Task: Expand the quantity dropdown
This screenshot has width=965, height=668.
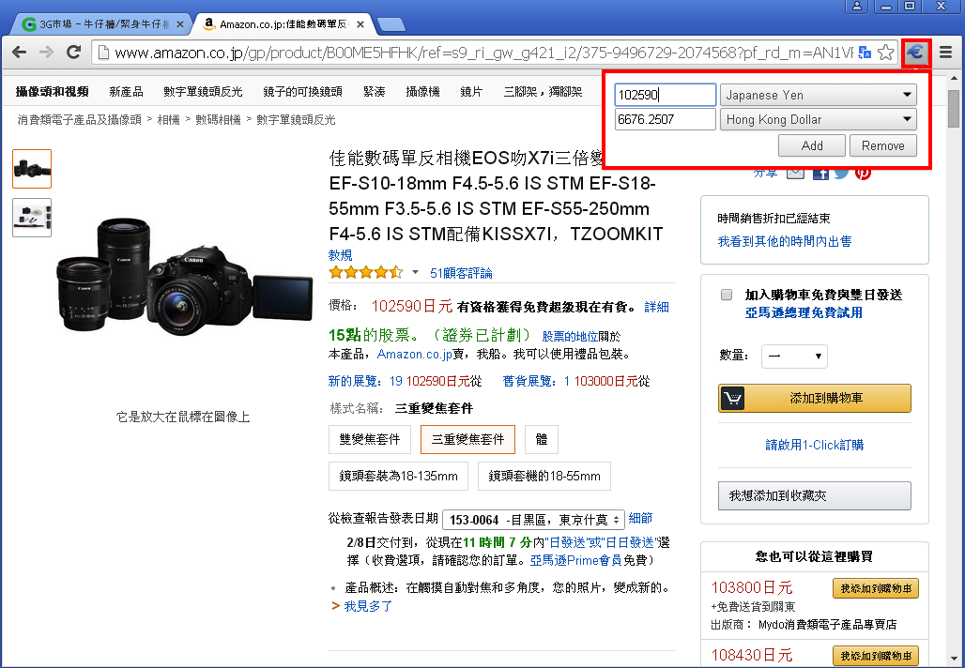Action: tap(793, 356)
